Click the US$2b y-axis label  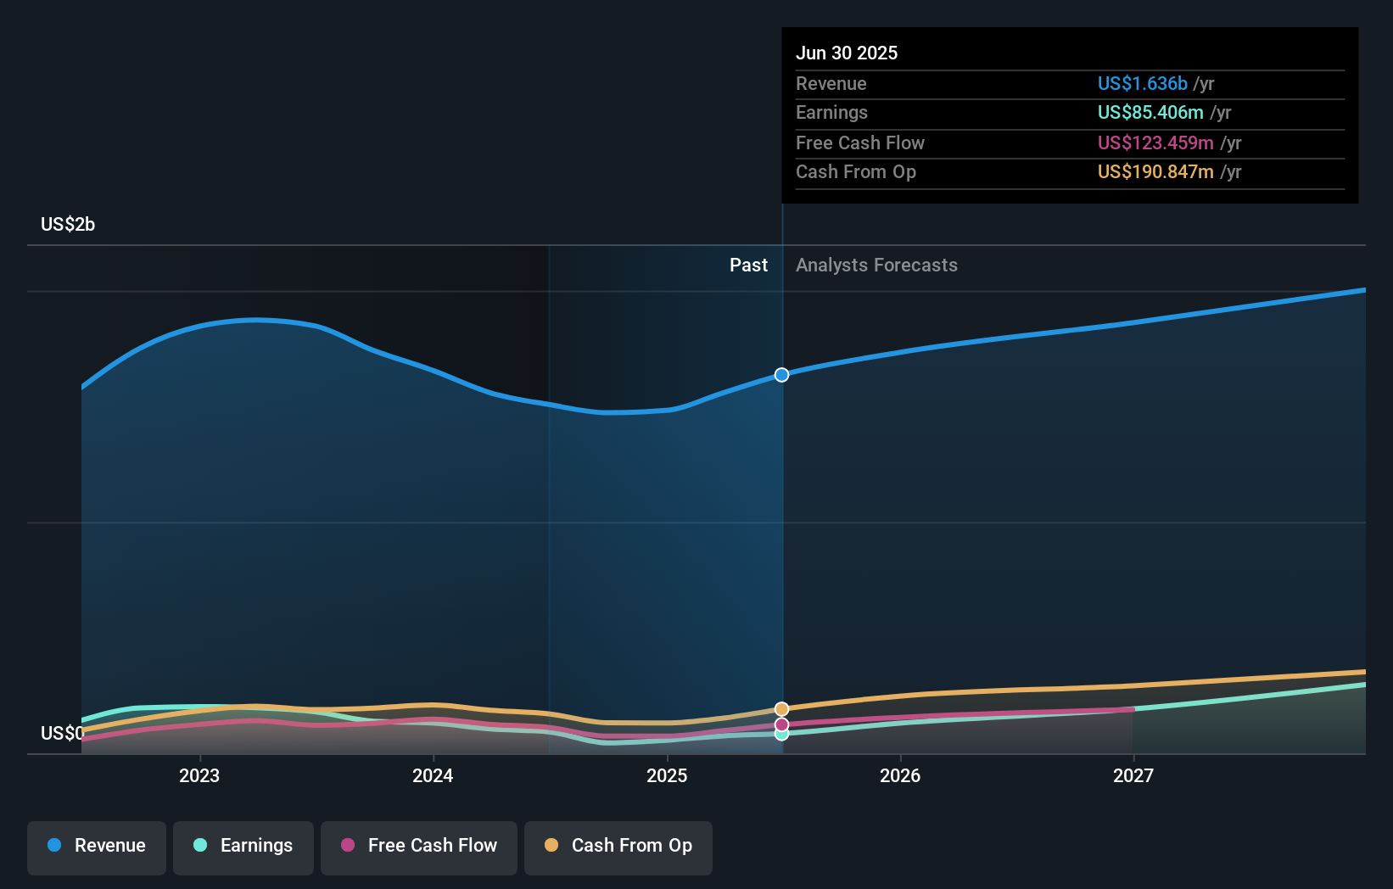tap(68, 224)
